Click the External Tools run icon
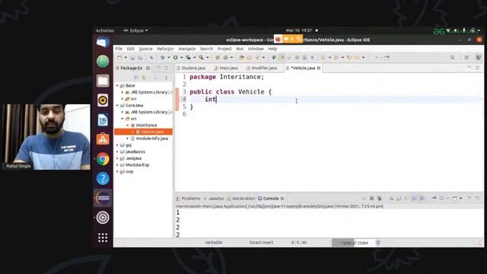The height and width of the screenshot is (274, 487). 201,58
